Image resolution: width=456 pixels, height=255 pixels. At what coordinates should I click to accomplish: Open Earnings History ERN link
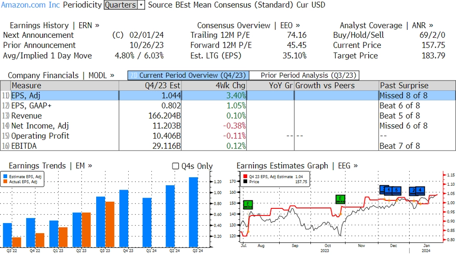click(x=54, y=25)
